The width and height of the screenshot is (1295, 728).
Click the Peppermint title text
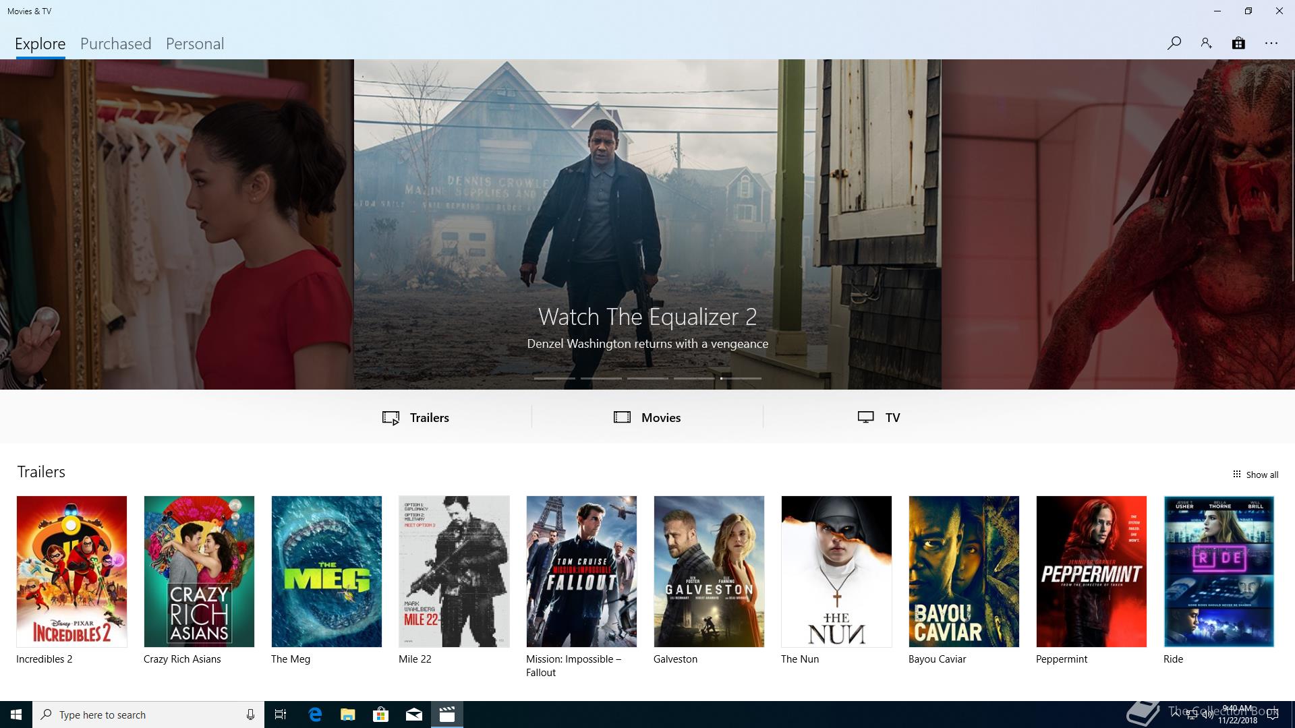[x=1062, y=659]
